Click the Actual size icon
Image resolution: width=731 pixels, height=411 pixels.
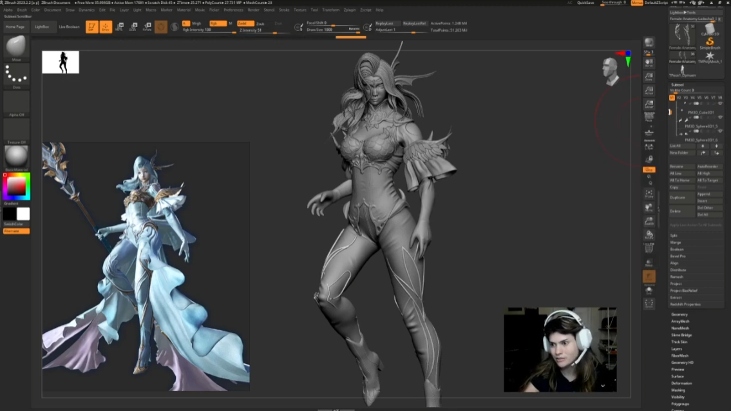649,90
